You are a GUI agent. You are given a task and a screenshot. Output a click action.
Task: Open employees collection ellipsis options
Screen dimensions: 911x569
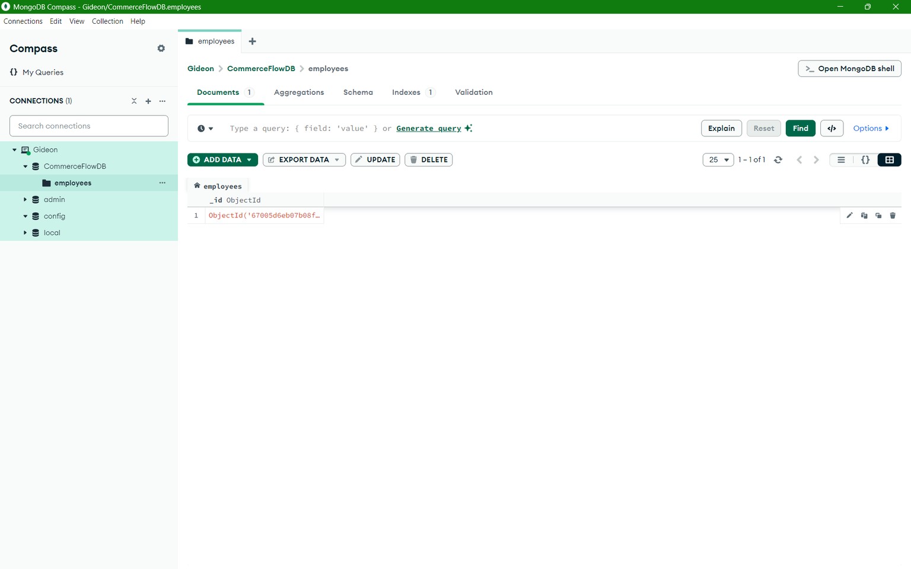[x=163, y=183]
